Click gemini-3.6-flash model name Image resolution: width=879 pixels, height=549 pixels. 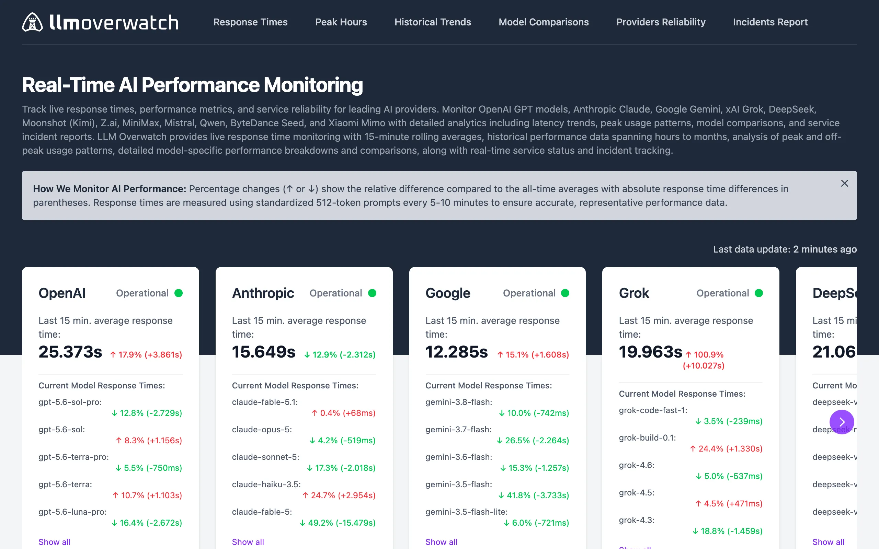[459, 457]
